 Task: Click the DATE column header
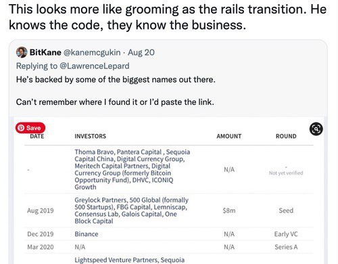tap(37, 136)
